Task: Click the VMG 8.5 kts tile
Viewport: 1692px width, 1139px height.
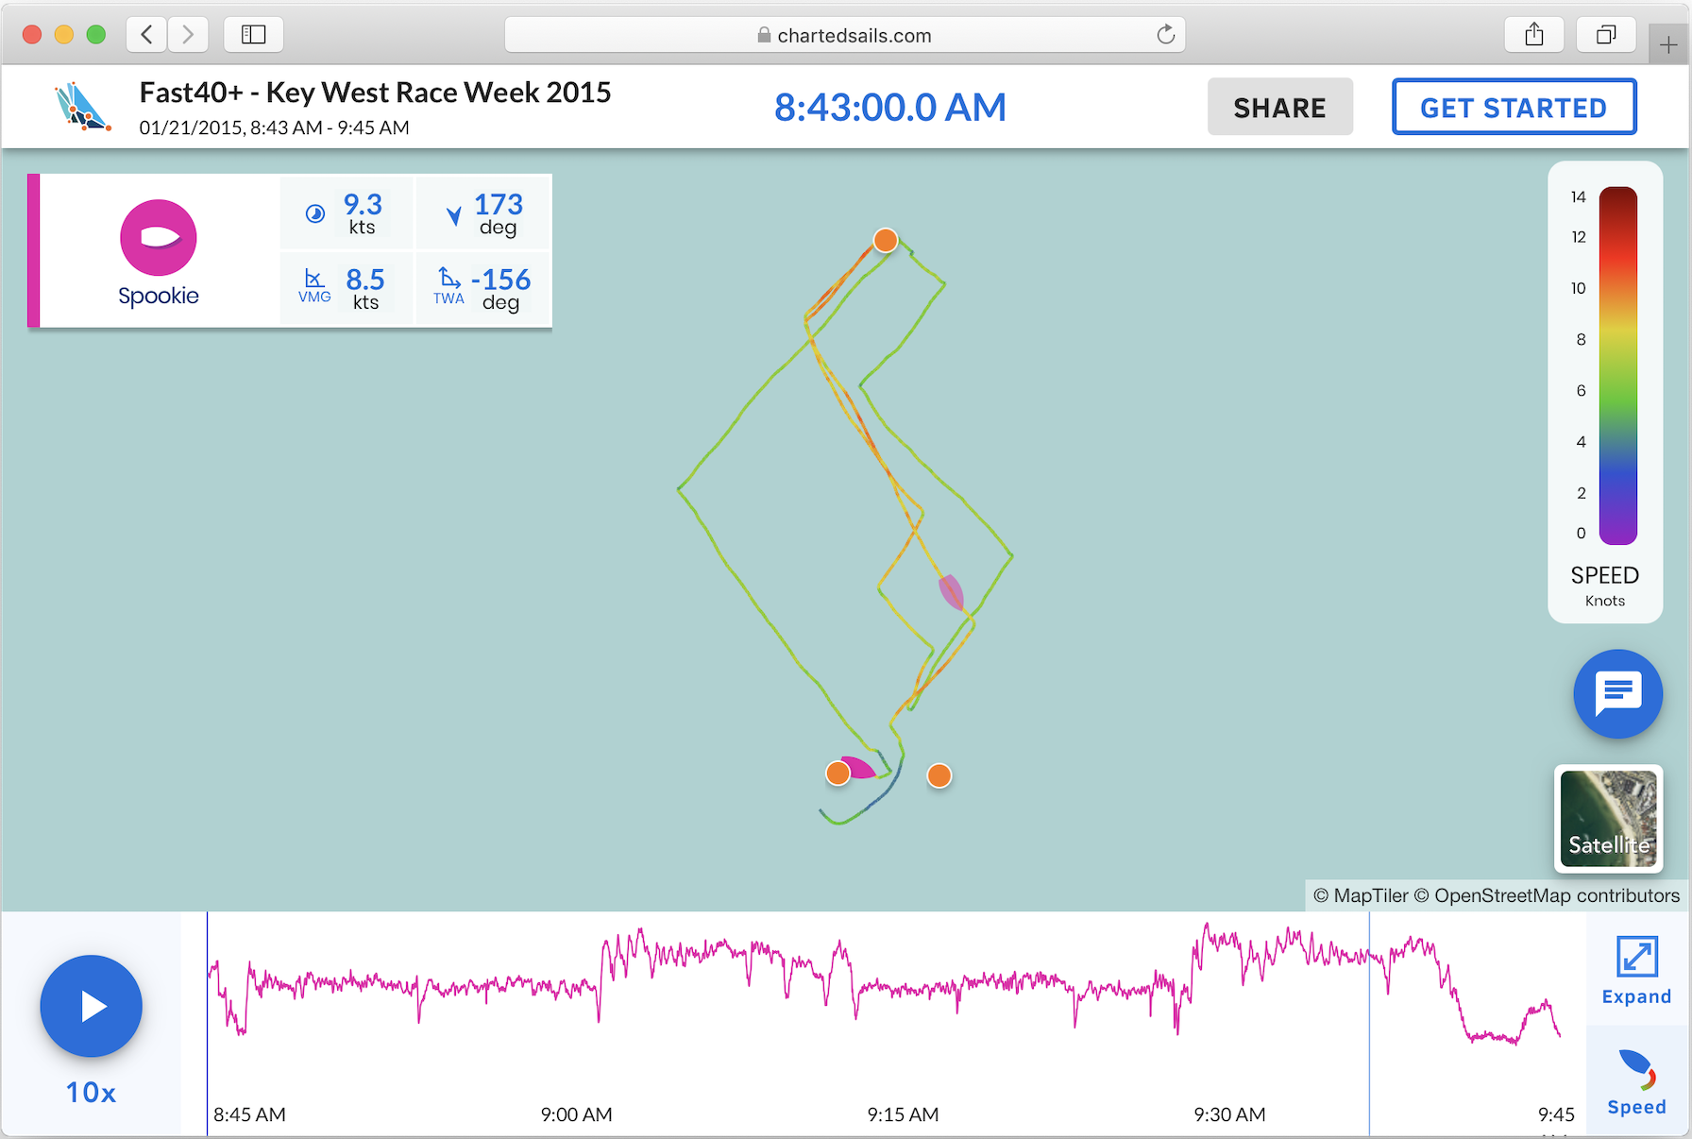Action: 347,289
